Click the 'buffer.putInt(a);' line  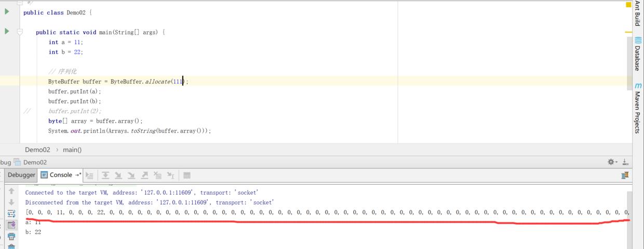[75, 91]
